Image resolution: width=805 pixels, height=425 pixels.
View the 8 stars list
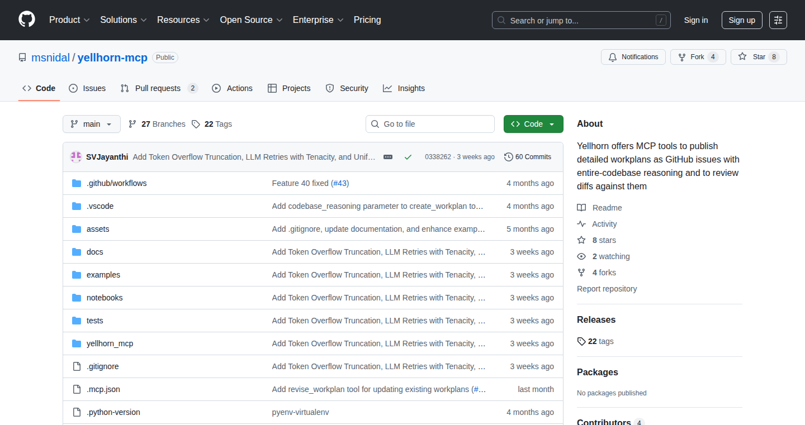pos(596,240)
